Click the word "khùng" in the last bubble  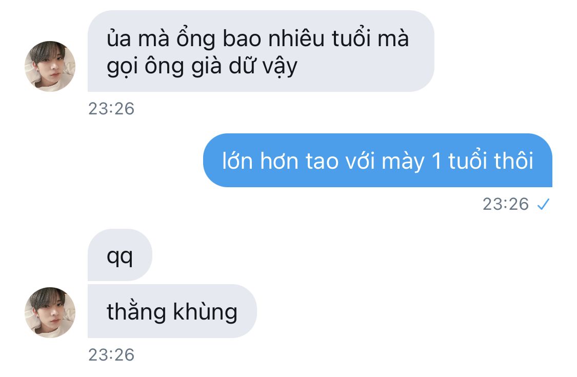205,312
